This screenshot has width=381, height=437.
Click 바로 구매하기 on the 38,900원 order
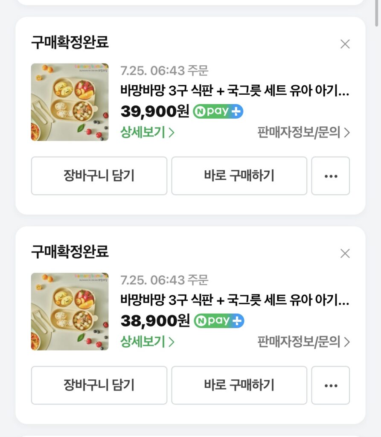239,385
